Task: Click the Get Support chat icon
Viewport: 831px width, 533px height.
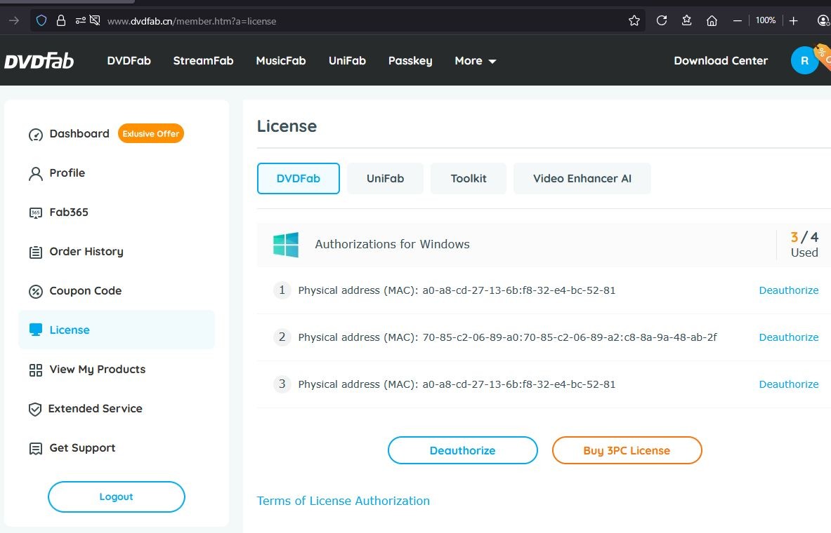Action: (x=36, y=449)
